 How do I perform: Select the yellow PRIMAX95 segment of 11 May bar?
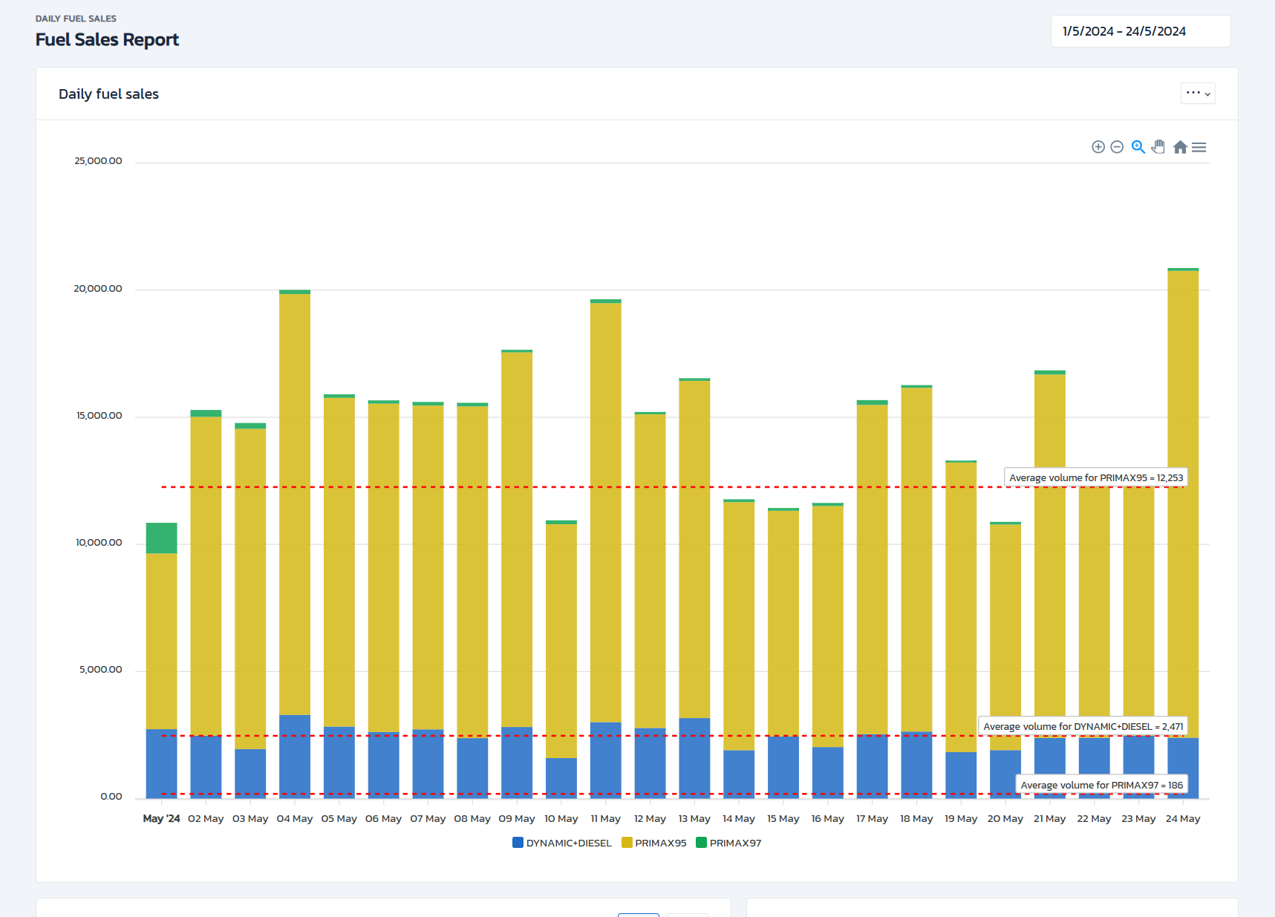606,512
